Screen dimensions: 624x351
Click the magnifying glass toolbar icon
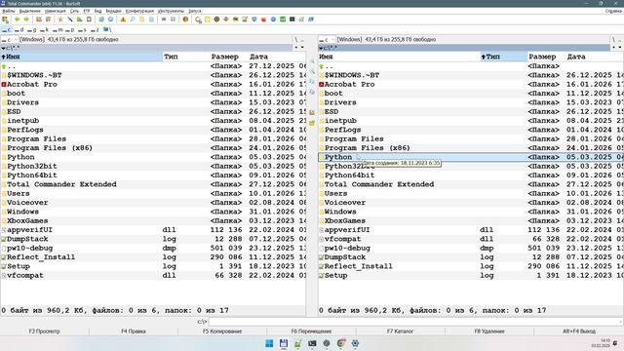pos(133,19)
